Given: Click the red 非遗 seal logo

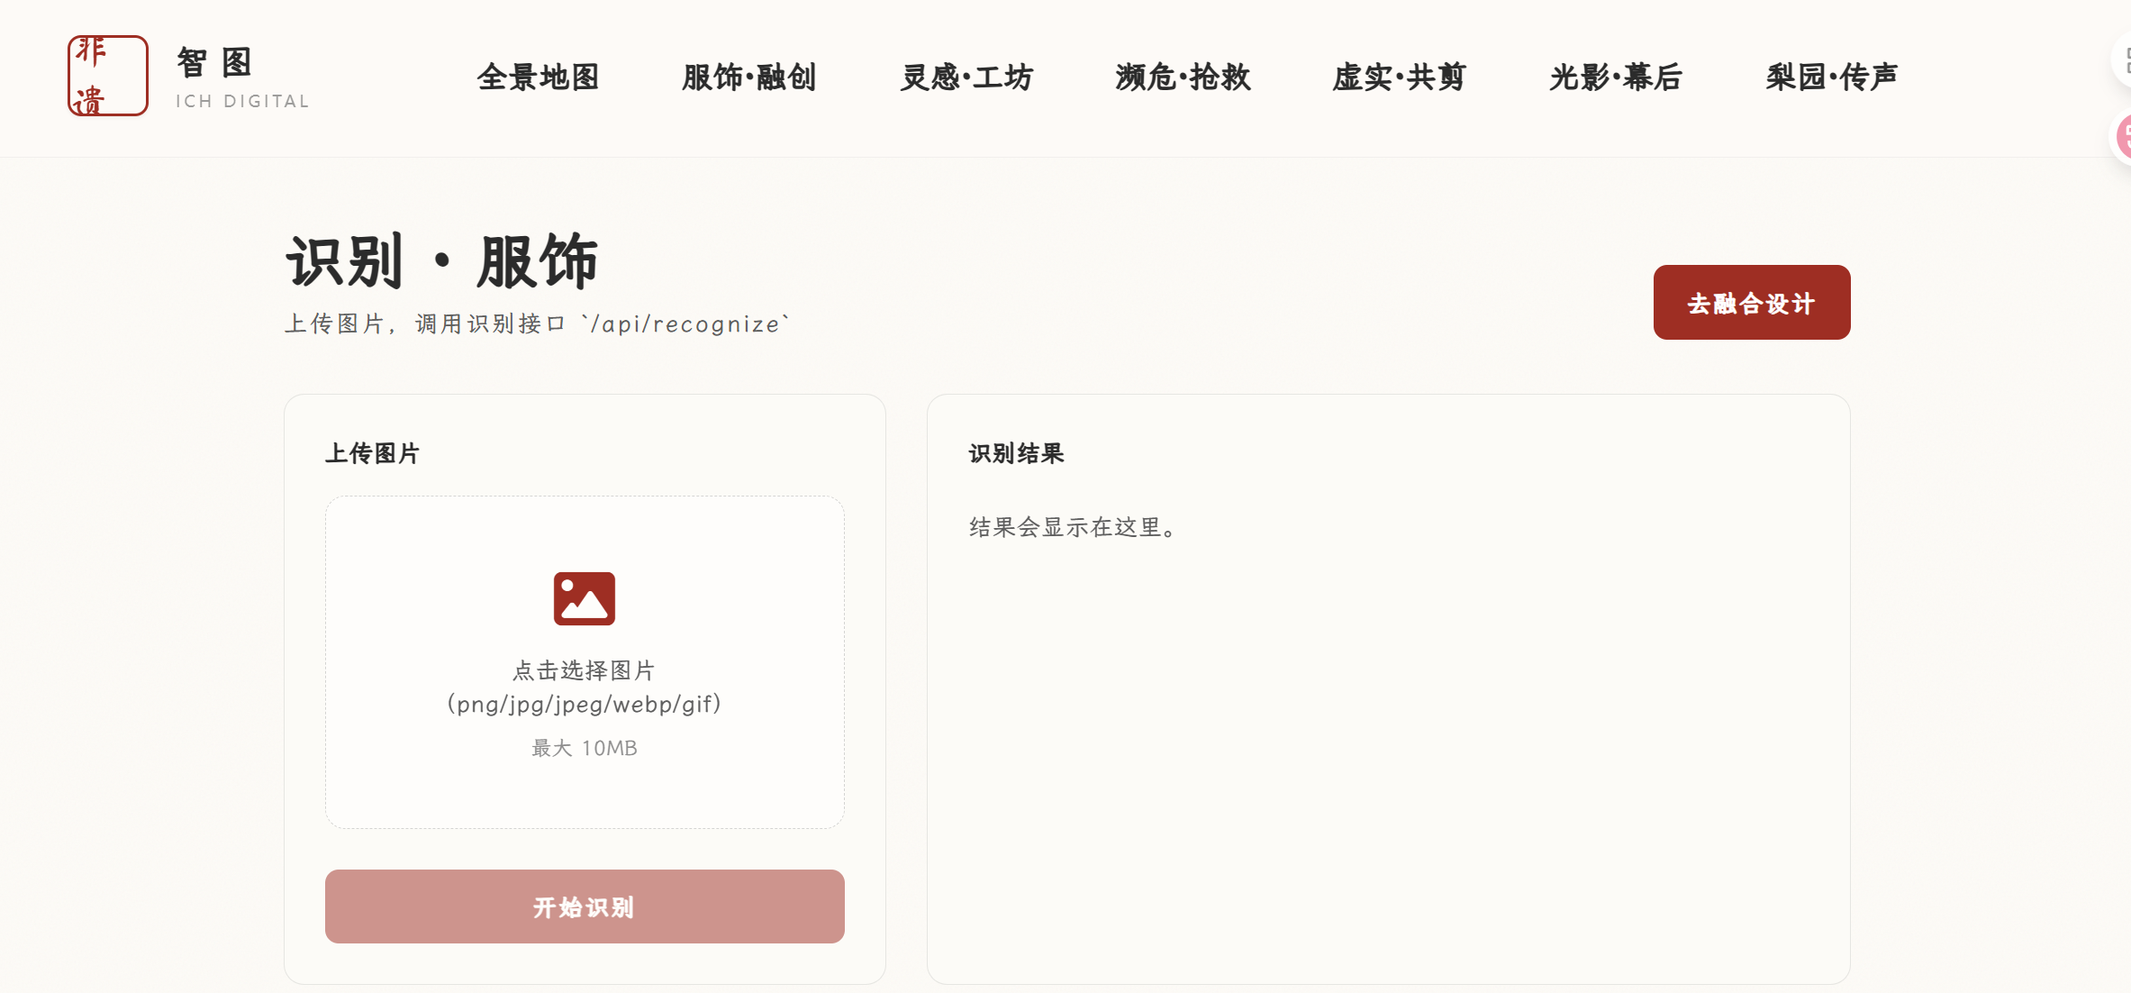Looking at the screenshot, I should [107, 76].
